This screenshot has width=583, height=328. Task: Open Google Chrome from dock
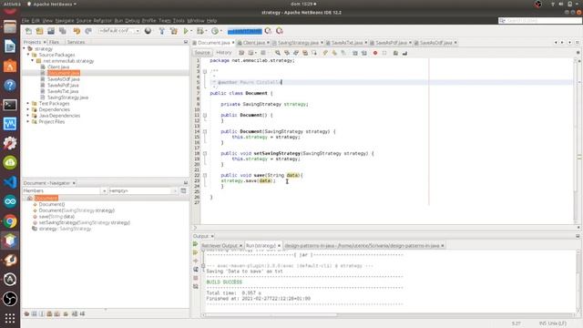point(10,221)
